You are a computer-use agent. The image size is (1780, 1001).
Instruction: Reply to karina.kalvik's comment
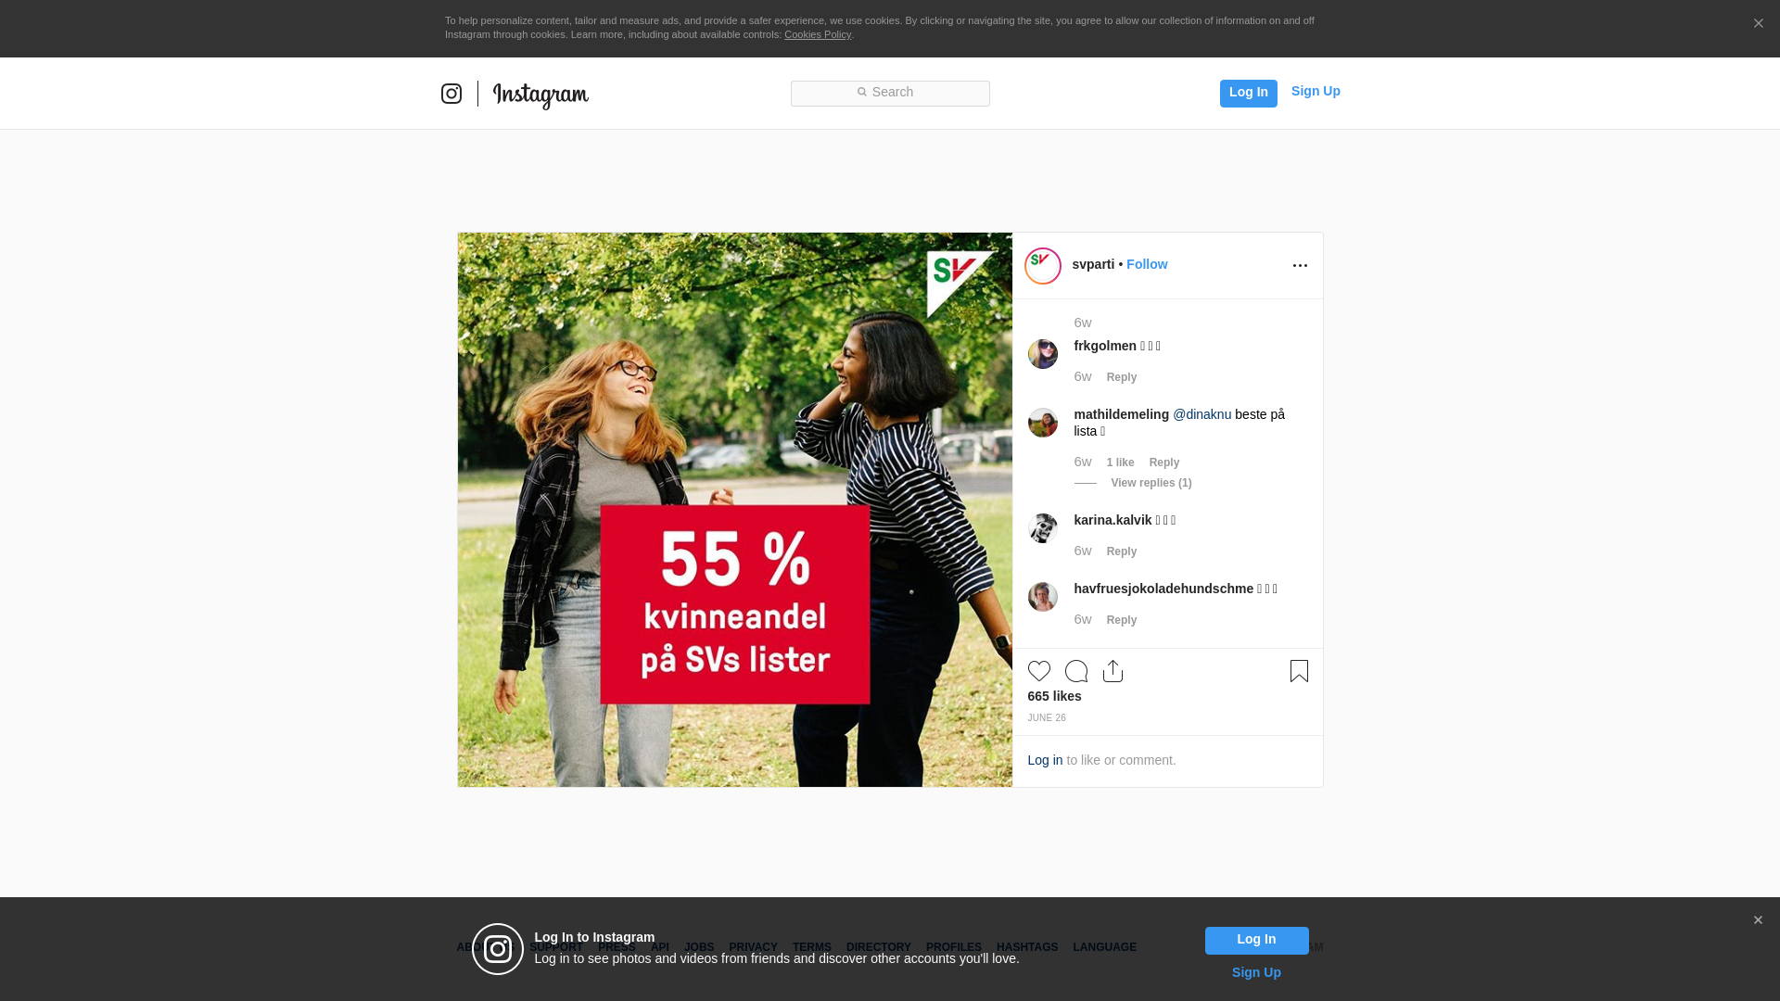pyautogui.click(x=1122, y=551)
